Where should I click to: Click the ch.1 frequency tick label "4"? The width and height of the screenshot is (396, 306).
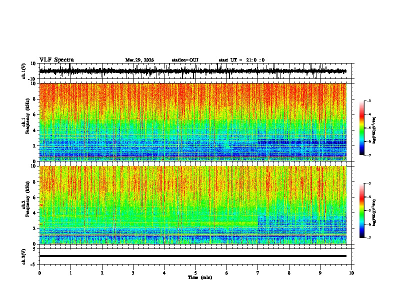pos(35,130)
